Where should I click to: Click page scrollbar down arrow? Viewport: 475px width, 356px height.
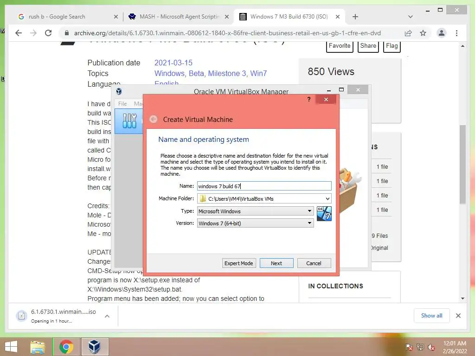pyautogui.click(x=462, y=299)
